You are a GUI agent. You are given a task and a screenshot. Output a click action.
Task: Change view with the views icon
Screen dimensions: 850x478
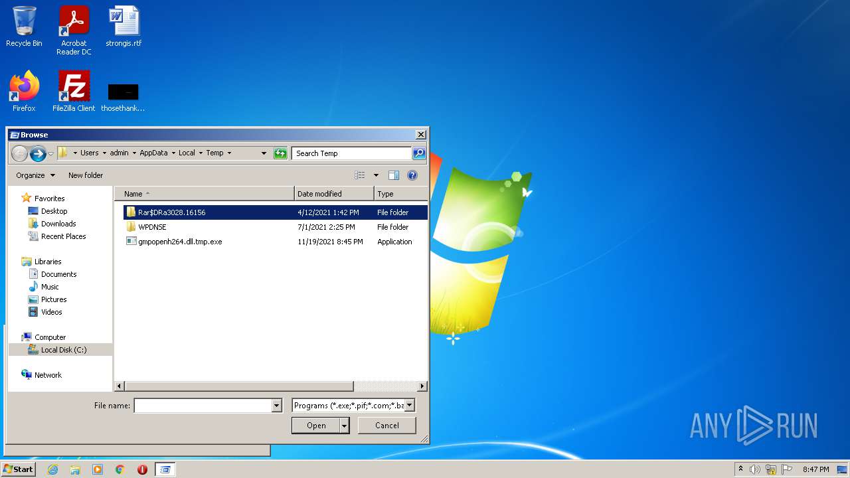(x=360, y=175)
